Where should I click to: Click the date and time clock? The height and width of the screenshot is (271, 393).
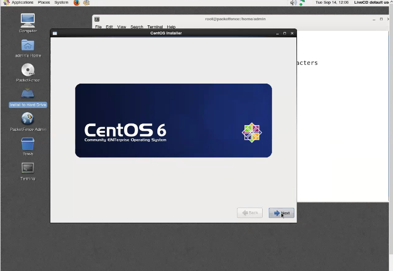[x=332, y=3]
